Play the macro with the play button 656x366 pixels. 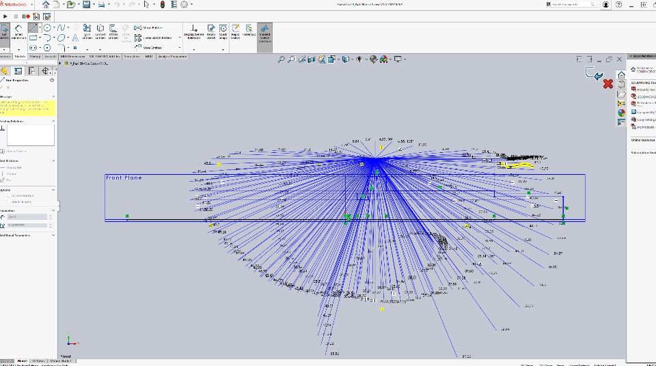pos(5,16)
